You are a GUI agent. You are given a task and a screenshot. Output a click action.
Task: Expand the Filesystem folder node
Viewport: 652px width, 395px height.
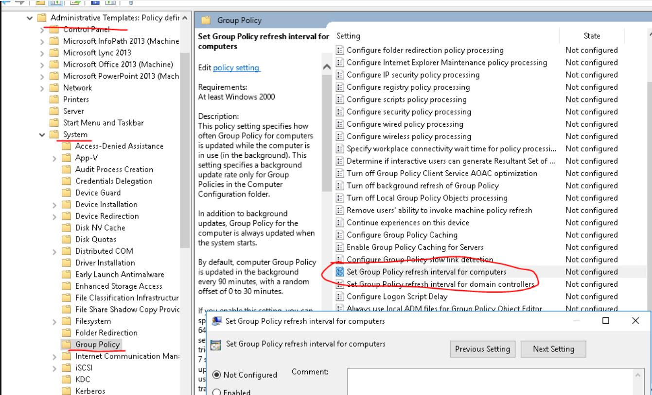55,321
